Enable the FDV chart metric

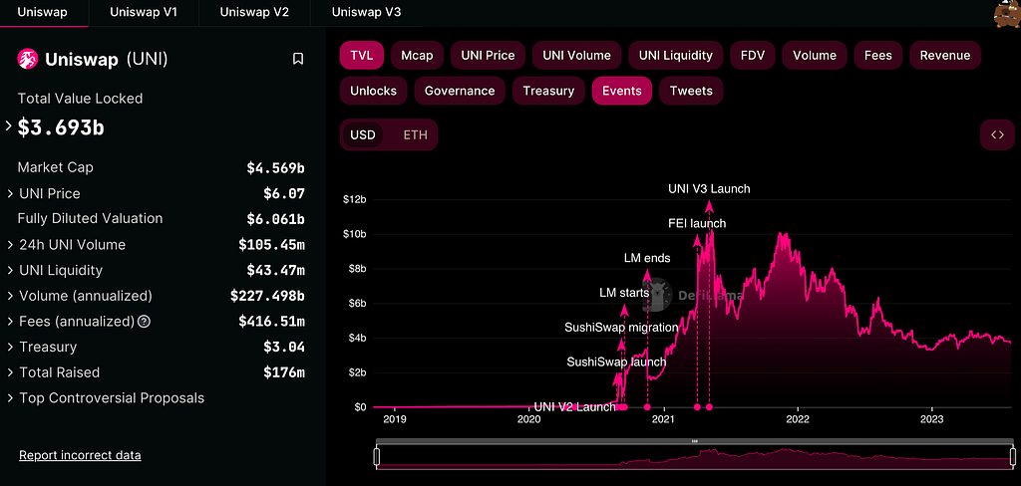click(x=753, y=56)
